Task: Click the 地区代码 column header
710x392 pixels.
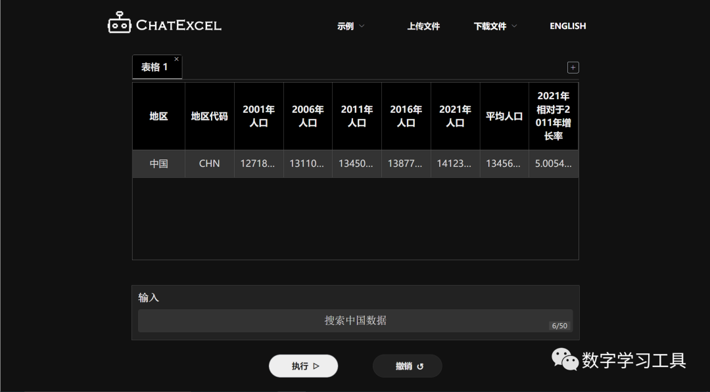Action: pyautogui.click(x=209, y=116)
